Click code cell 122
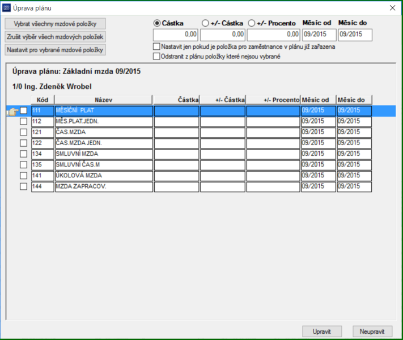The image size is (403, 340). (43, 143)
